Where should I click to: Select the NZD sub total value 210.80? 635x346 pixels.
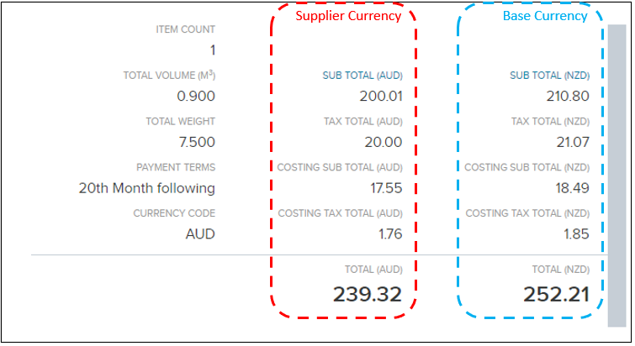pyautogui.click(x=568, y=96)
